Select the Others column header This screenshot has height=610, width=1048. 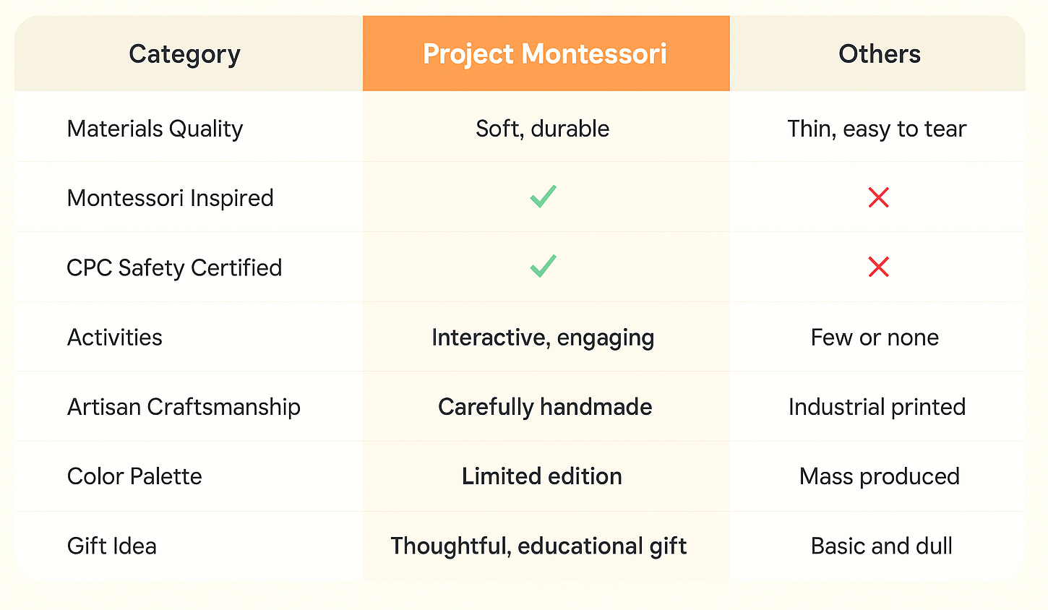[x=879, y=54]
